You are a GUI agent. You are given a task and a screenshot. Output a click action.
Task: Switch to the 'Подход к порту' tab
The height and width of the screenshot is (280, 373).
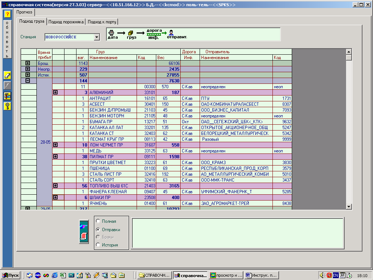click(102, 22)
